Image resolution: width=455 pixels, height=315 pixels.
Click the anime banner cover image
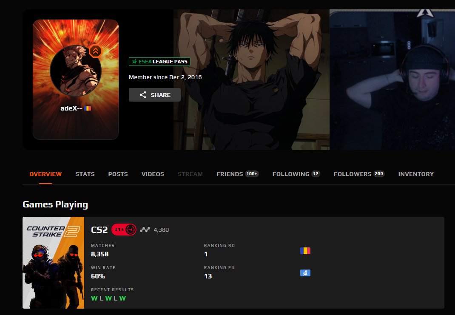(252, 80)
